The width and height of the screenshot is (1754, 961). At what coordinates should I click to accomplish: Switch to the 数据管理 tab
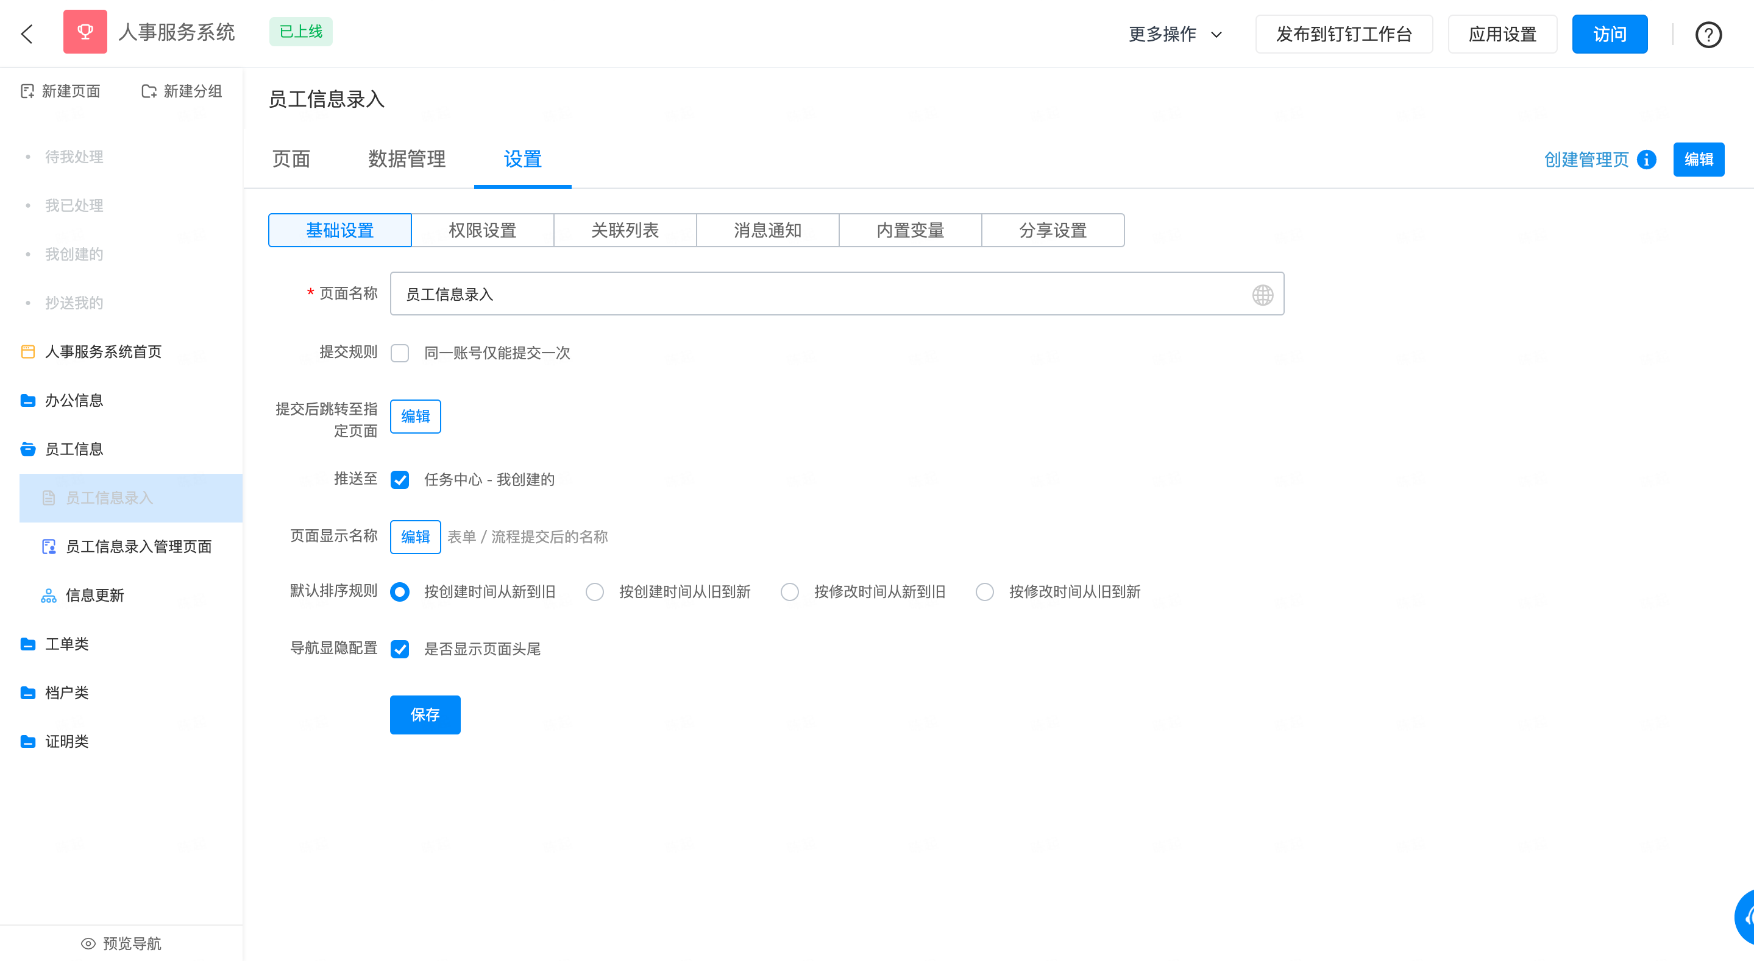point(406,160)
